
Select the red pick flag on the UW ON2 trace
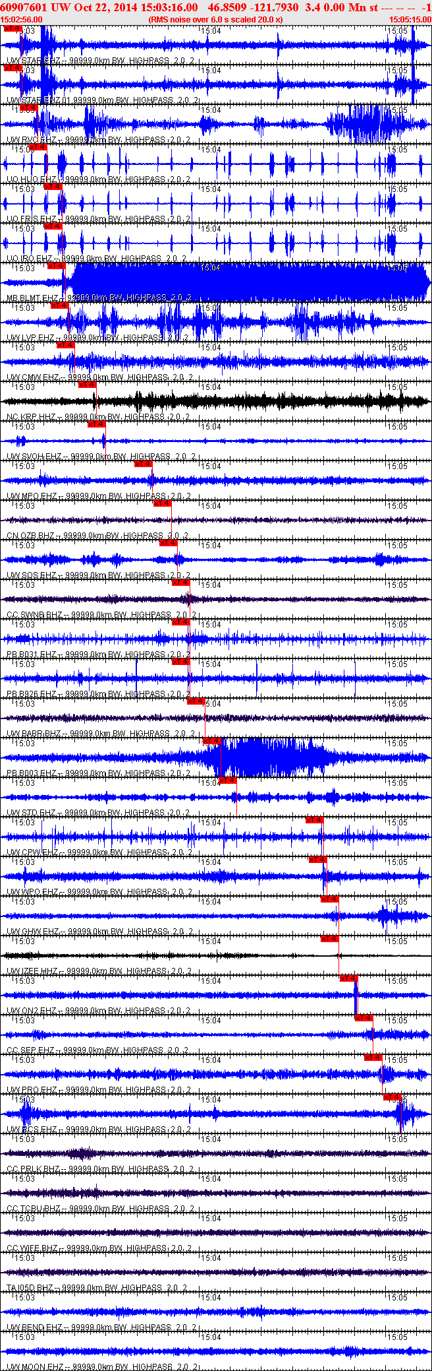tap(349, 978)
